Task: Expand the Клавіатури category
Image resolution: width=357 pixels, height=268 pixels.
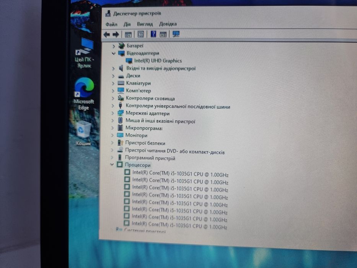Action: [x=113, y=83]
